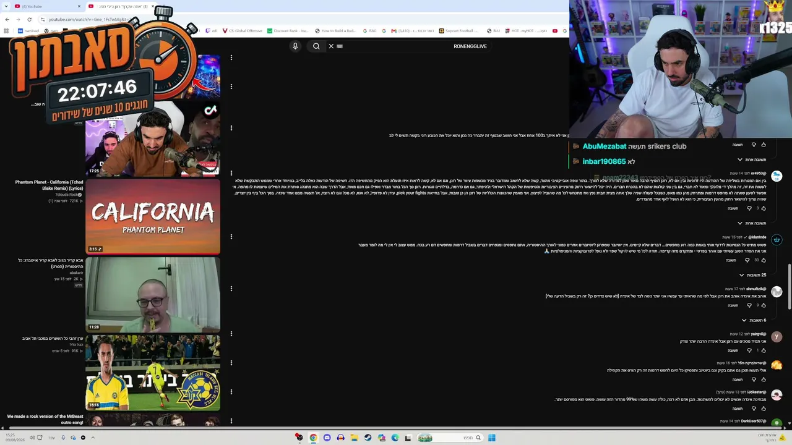Dislike the comment by @idaninde
Screen dimensions: 792x445
point(747,260)
